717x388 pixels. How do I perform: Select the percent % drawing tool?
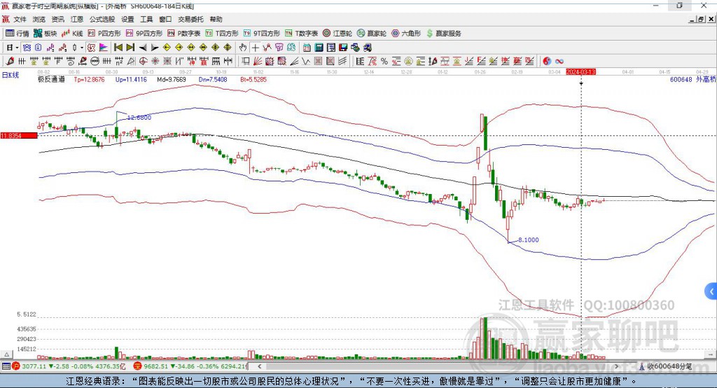coord(384,62)
